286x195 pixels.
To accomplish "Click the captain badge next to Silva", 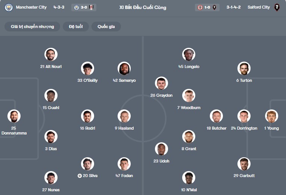I will 80,176.
